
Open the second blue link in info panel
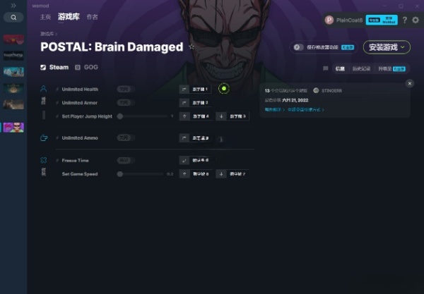coord(306,110)
